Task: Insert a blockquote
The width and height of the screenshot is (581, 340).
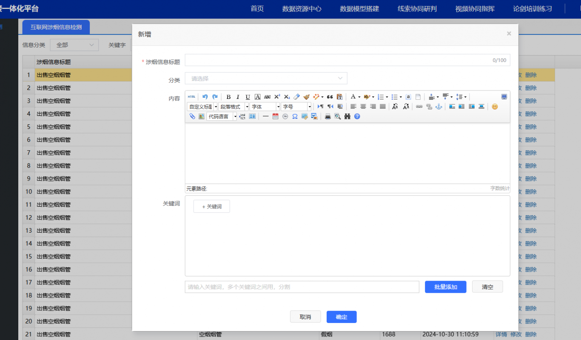Action: pyautogui.click(x=330, y=97)
